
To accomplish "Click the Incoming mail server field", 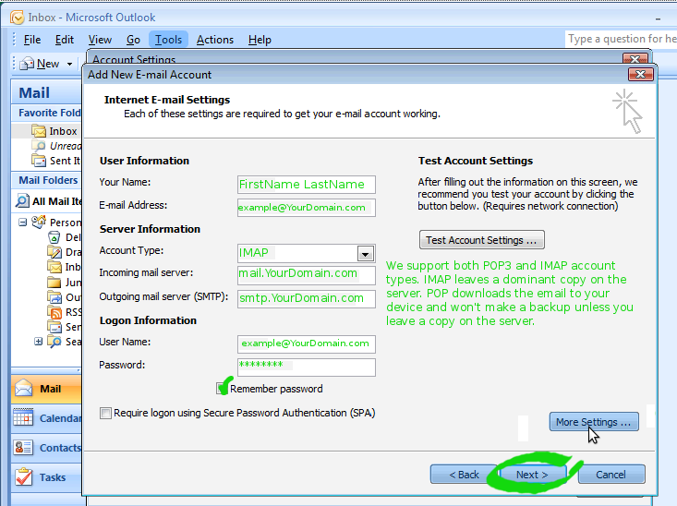I will tap(307, 274).
